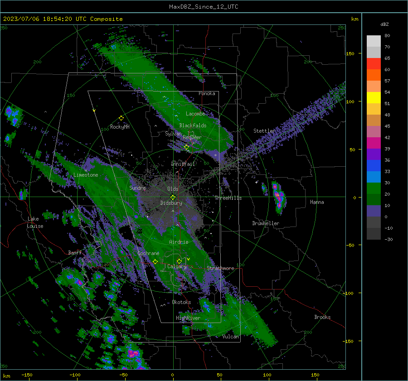Click the dBZ legend heading
The height and width of the screenshot is (381, 408).
384,24
